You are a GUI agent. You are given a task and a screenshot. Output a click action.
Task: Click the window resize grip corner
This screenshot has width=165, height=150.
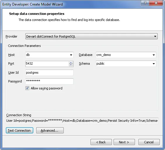pos(161,146)
